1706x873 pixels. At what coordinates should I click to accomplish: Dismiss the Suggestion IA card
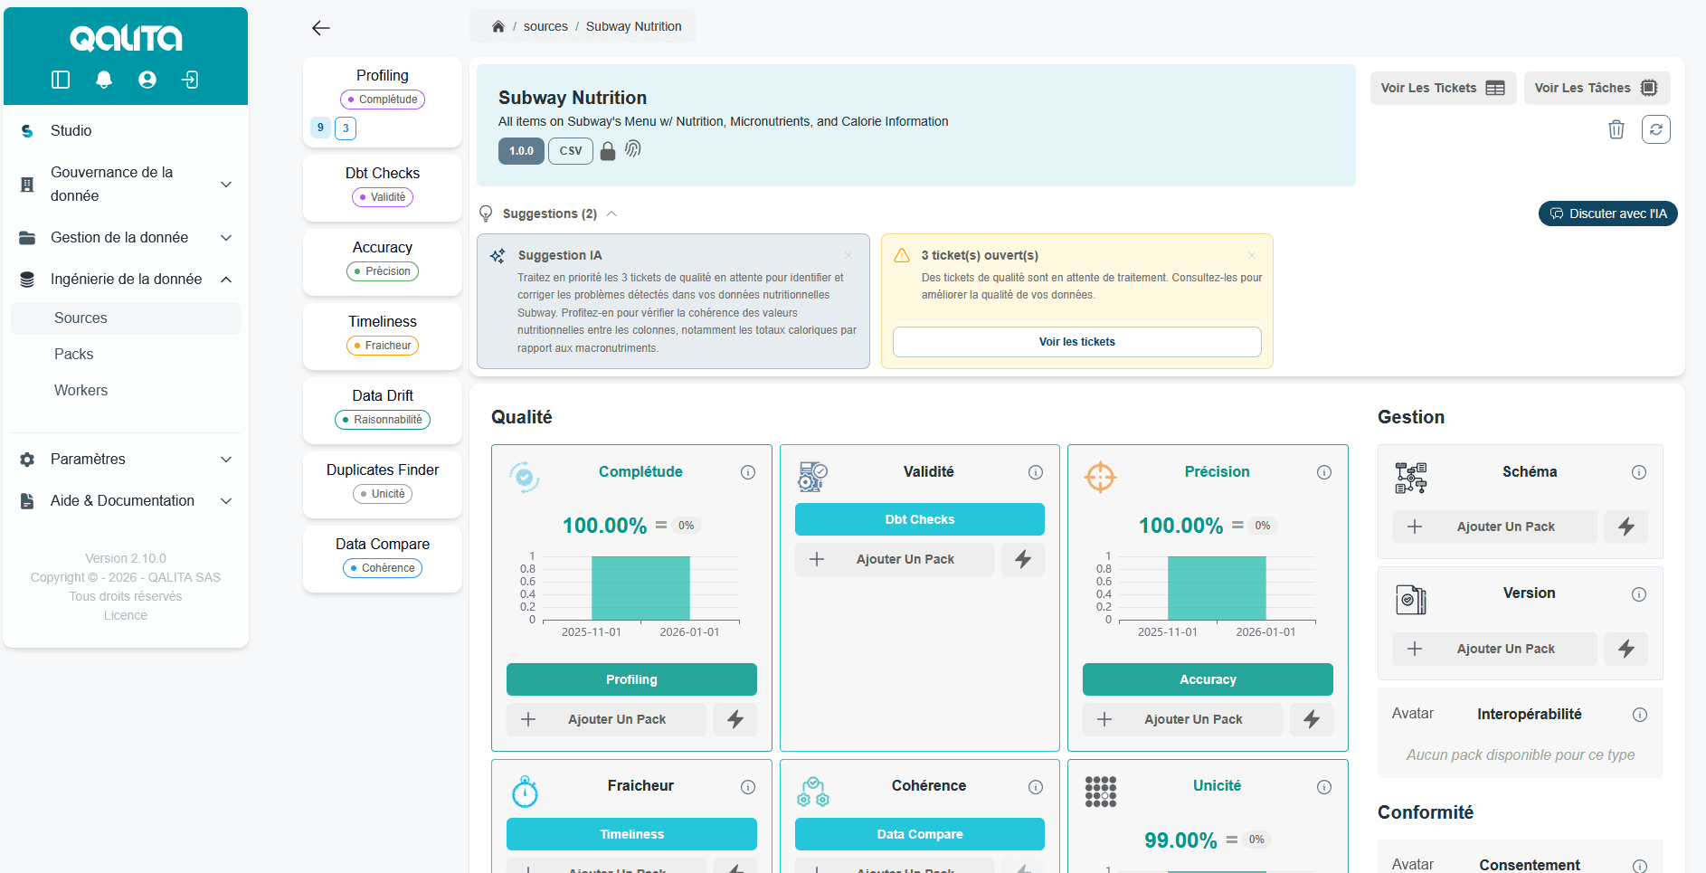848,255
